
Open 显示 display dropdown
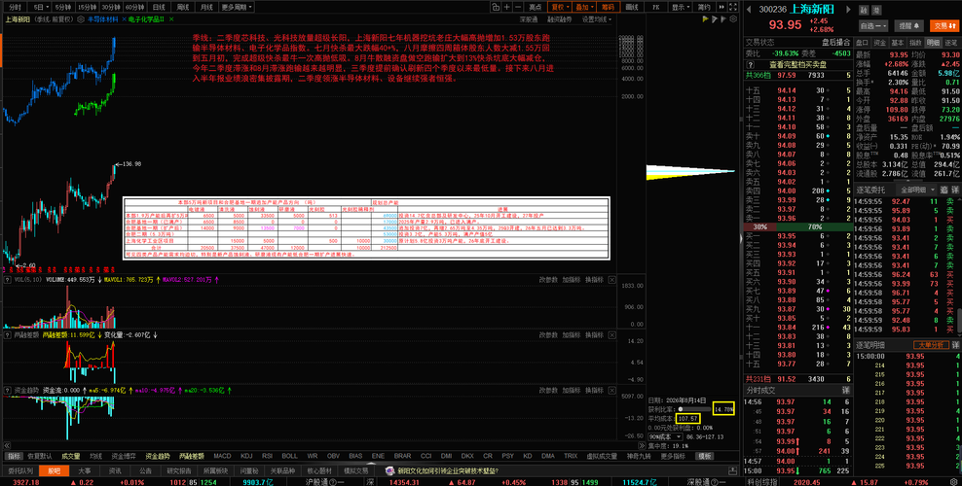pyautogui.click(x=681, y=8)
